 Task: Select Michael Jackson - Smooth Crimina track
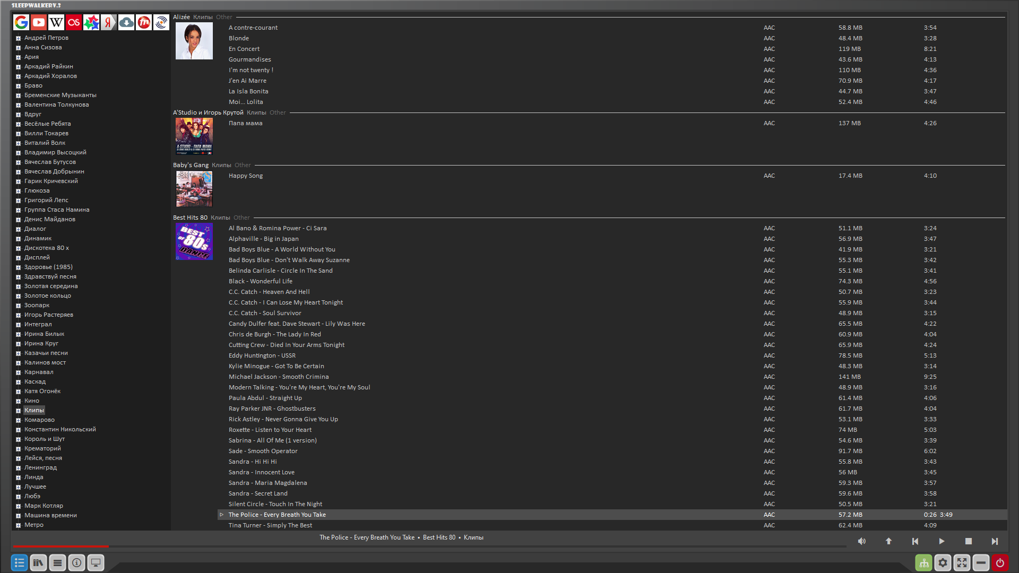click(612, 377)
